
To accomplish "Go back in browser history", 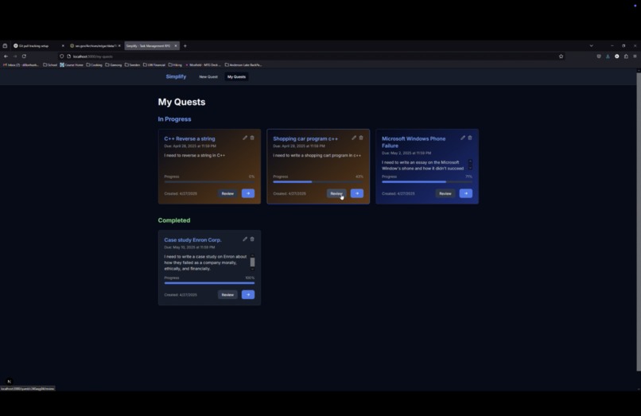I will 6,56.
